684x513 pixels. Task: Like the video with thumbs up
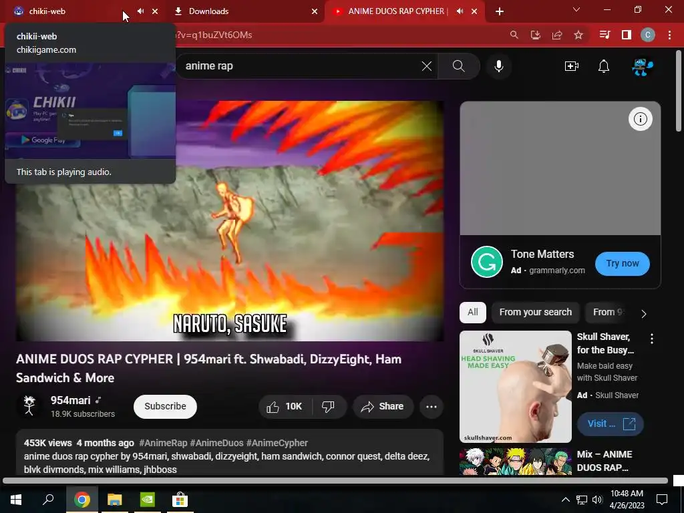click(285, 407)
